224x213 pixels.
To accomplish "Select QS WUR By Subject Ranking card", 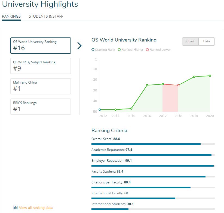I will tap(41, 66).
